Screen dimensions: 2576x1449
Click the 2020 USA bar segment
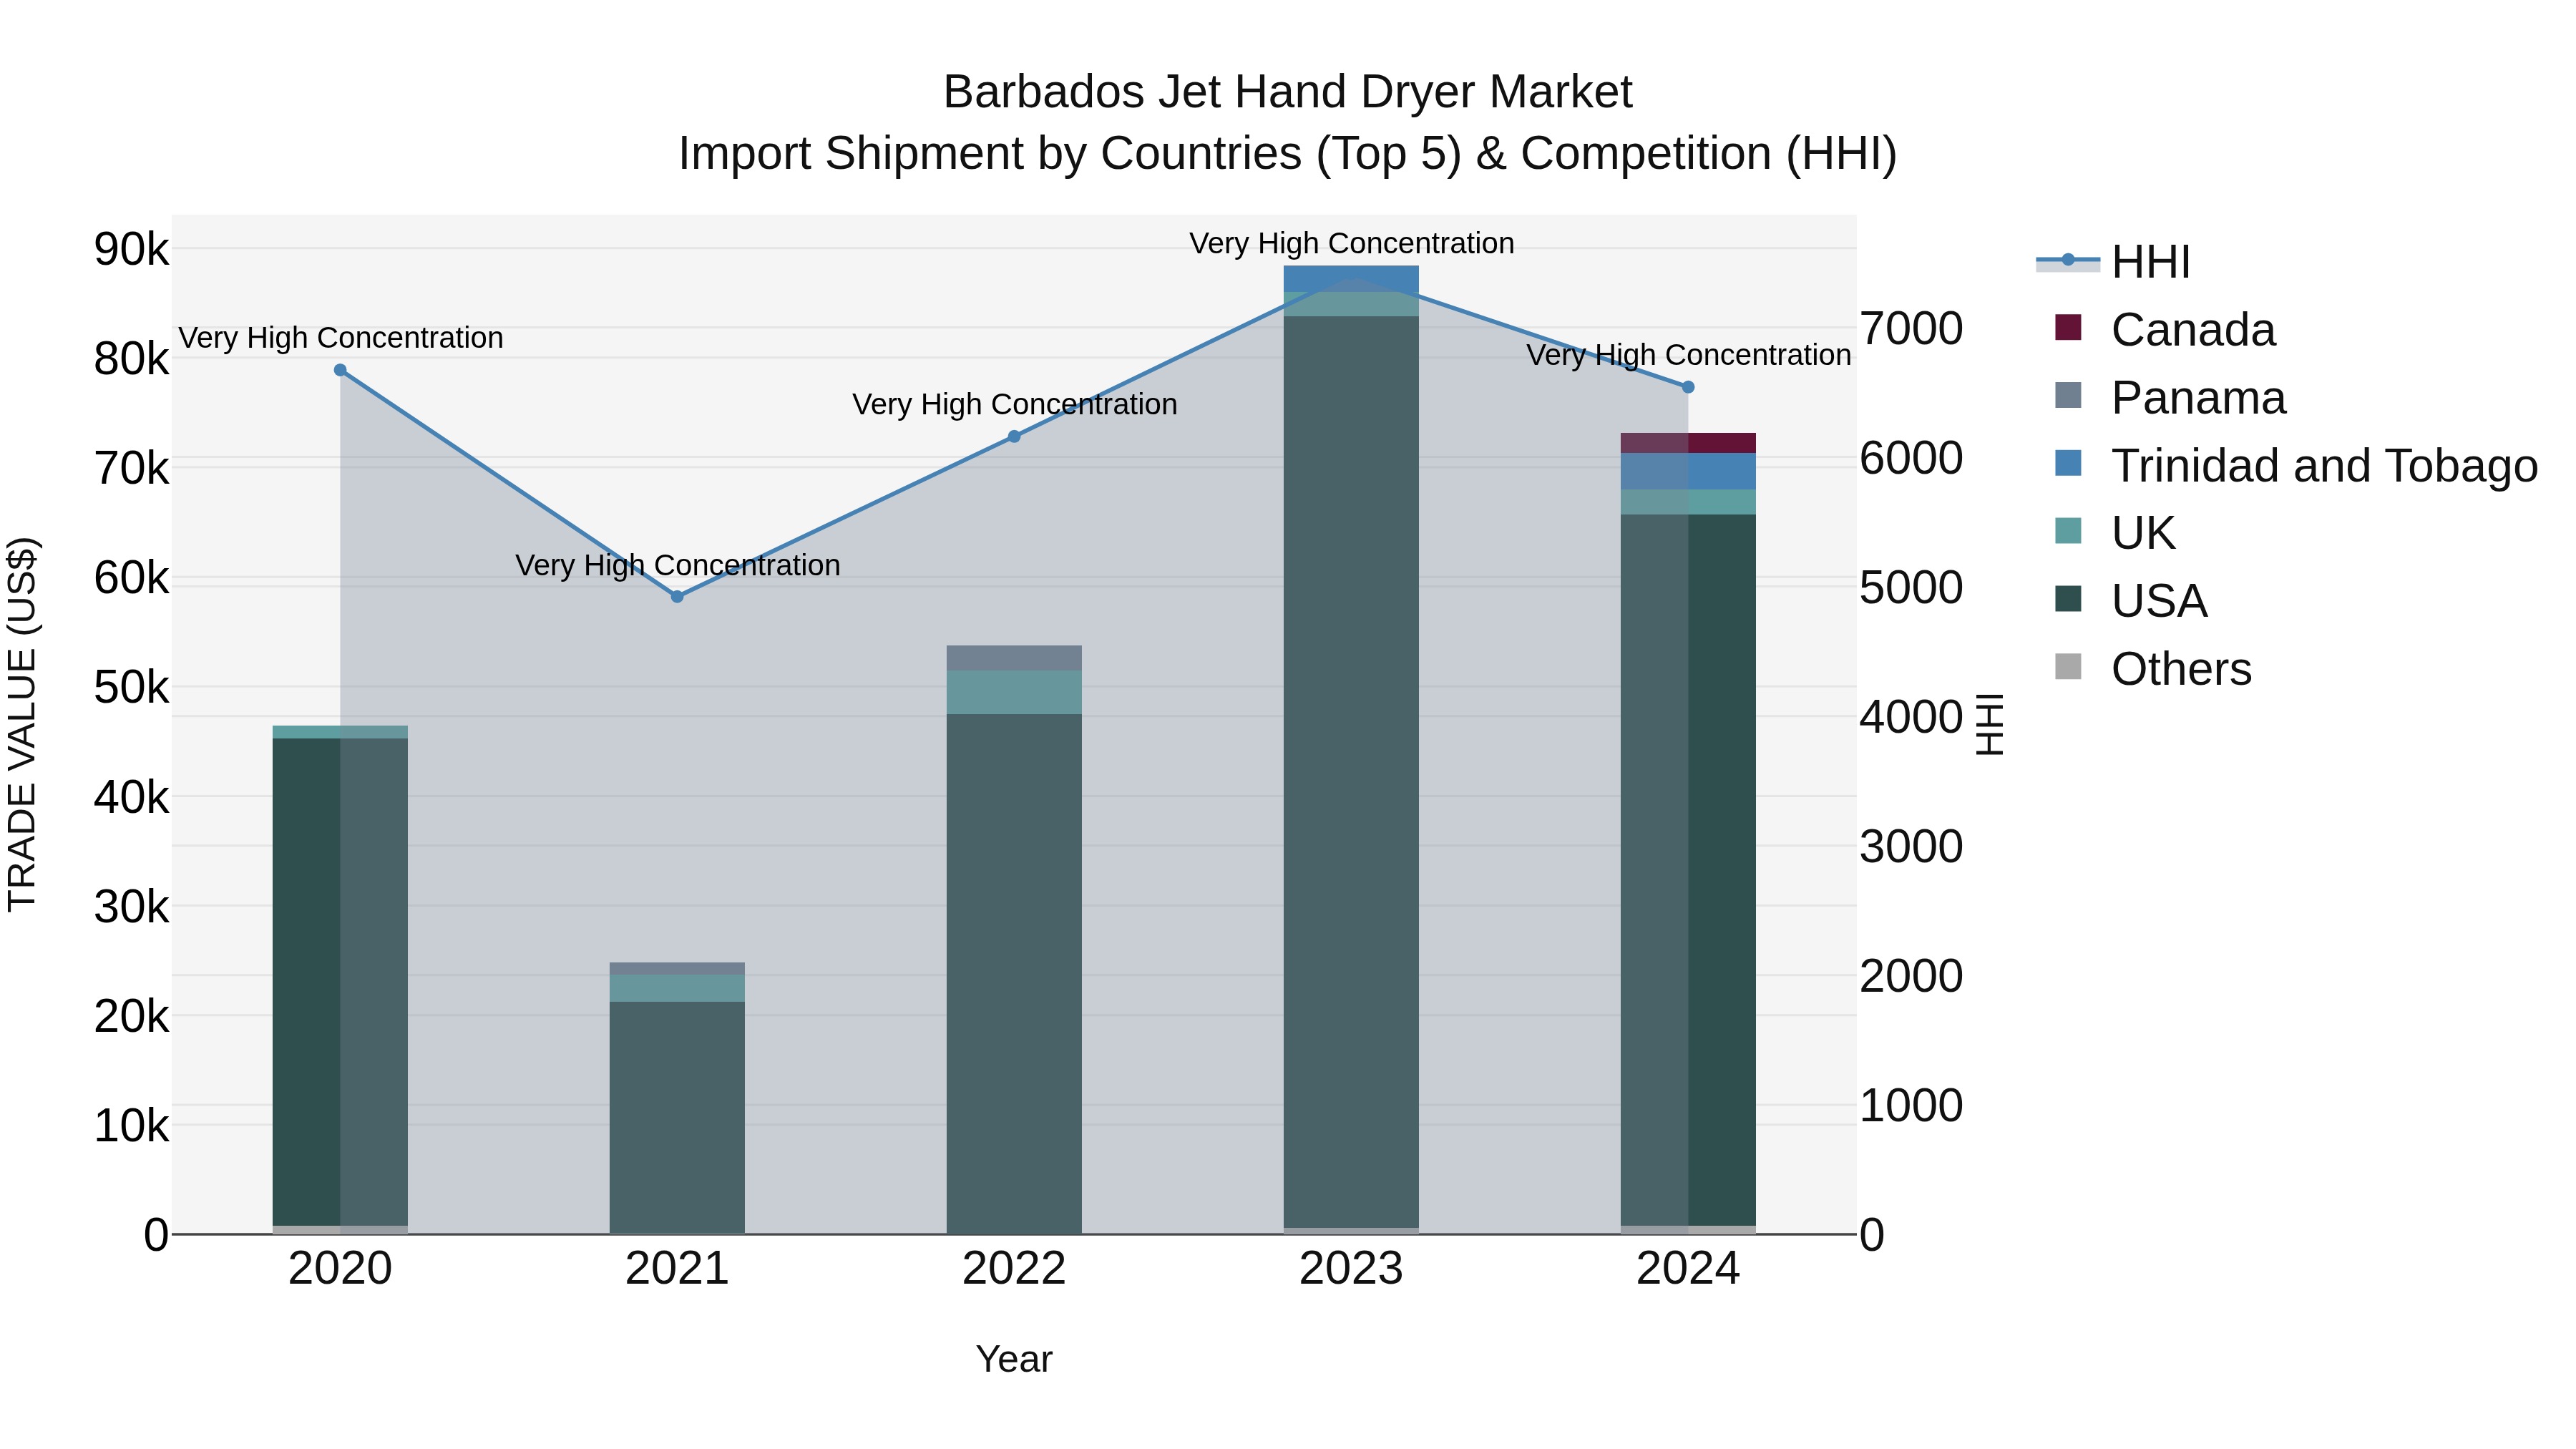coord(340,982)
